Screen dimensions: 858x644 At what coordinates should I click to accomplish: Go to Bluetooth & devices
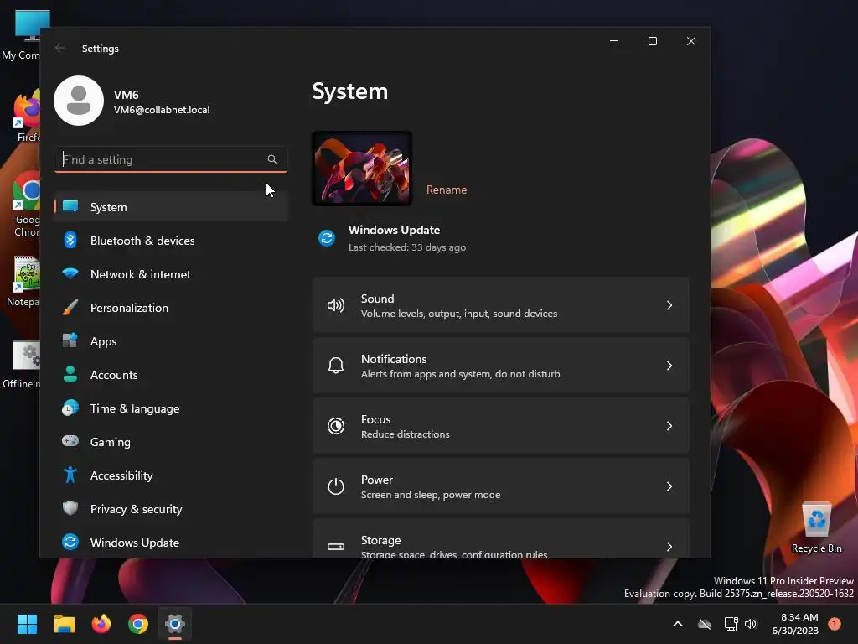[x=171, y=241]
